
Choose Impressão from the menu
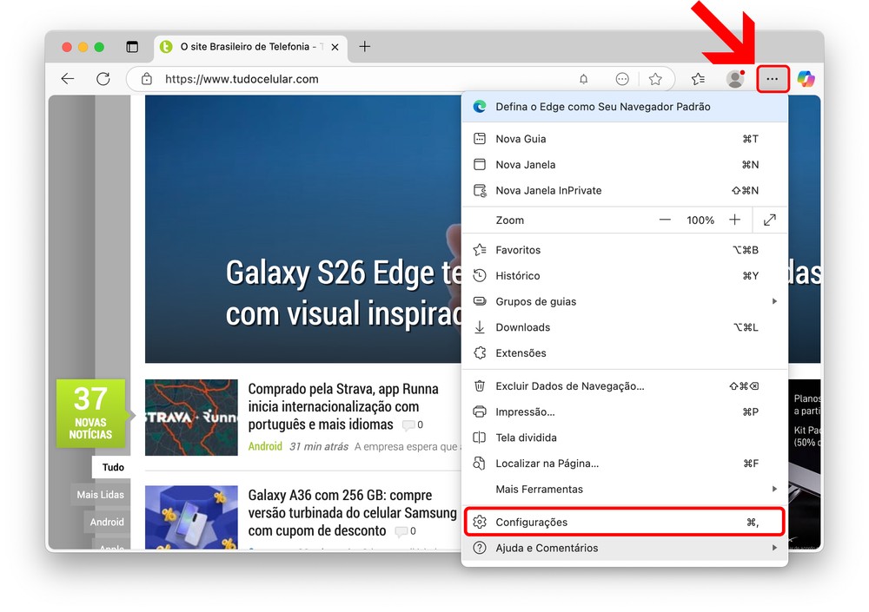click(625, 411)
